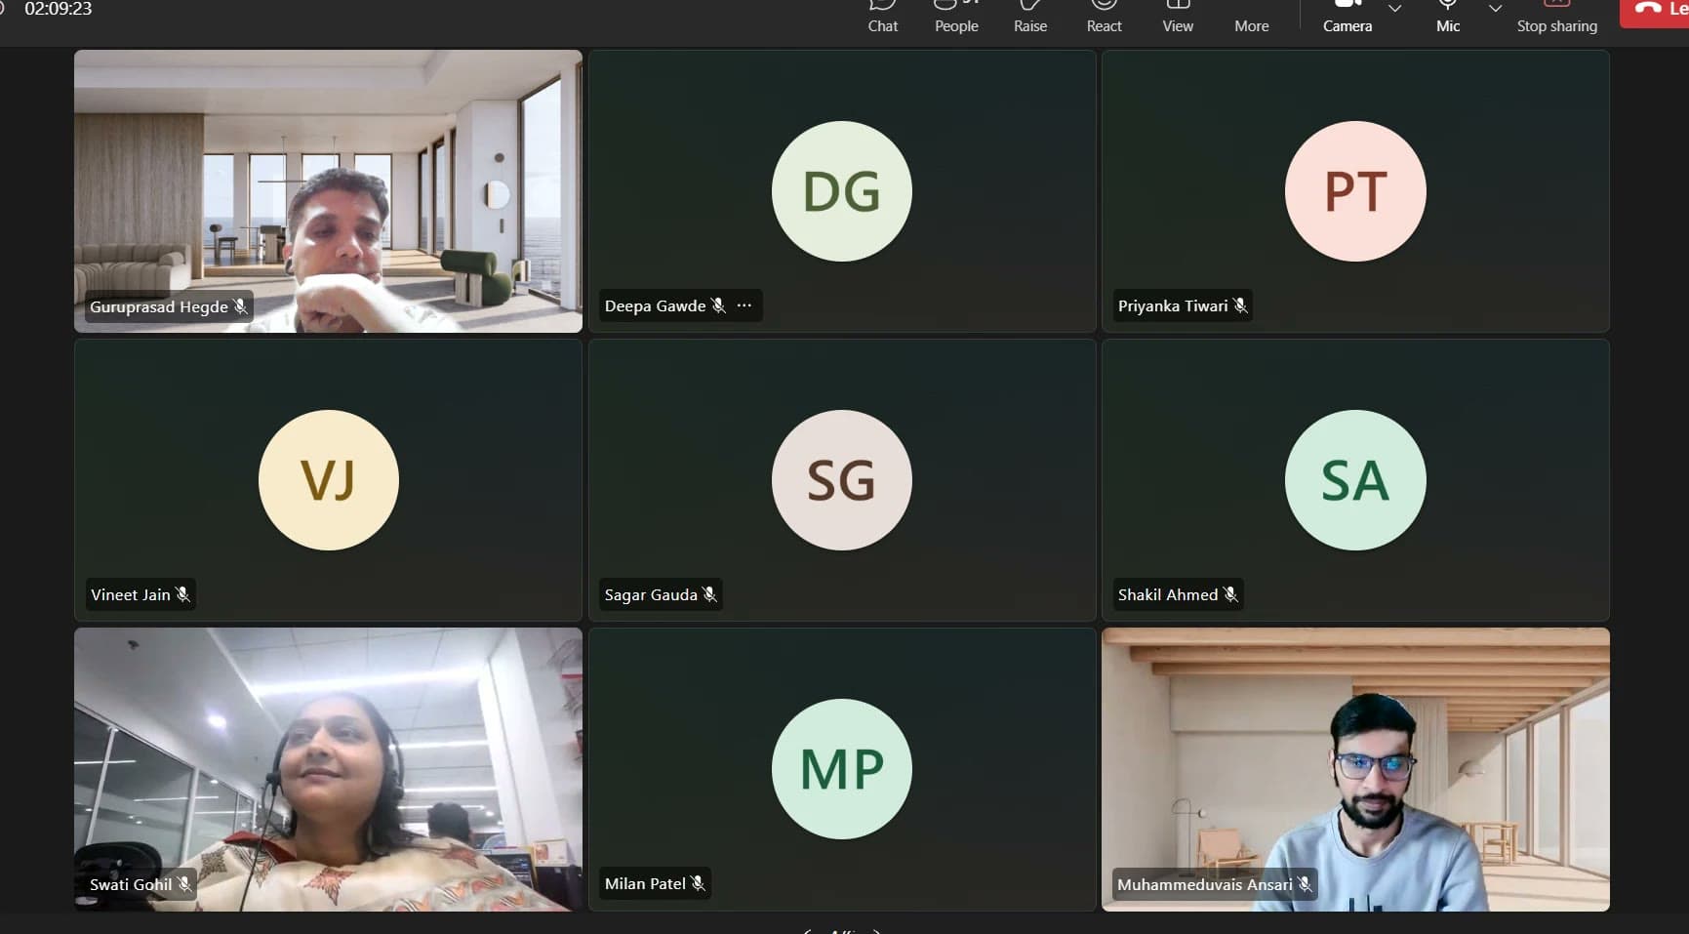Click the muted mic icon beside Guruprasad Hegde
The image size is (1689, 934).
click(240, 306)
